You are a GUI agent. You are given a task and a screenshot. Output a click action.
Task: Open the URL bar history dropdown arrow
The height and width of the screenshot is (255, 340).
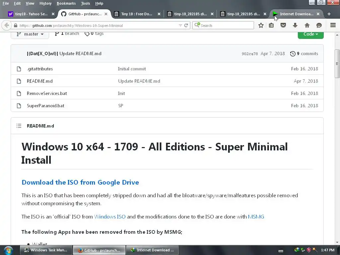tap(180, 25)
